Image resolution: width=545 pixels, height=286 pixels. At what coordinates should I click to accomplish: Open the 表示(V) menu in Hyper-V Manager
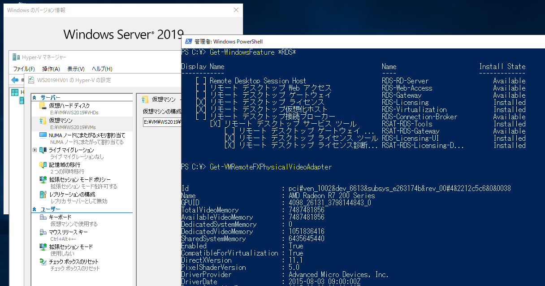click(x=76, y=69)
